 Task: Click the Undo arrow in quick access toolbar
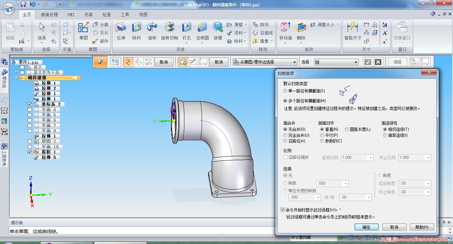click(32, 5)
